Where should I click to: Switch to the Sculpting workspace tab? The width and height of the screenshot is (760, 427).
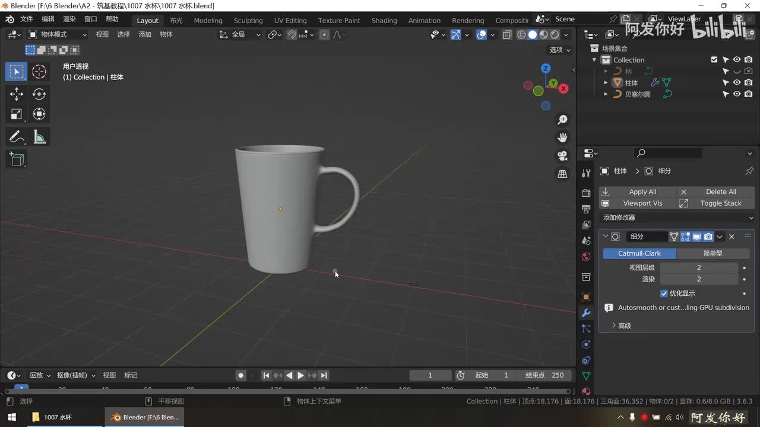248,20
